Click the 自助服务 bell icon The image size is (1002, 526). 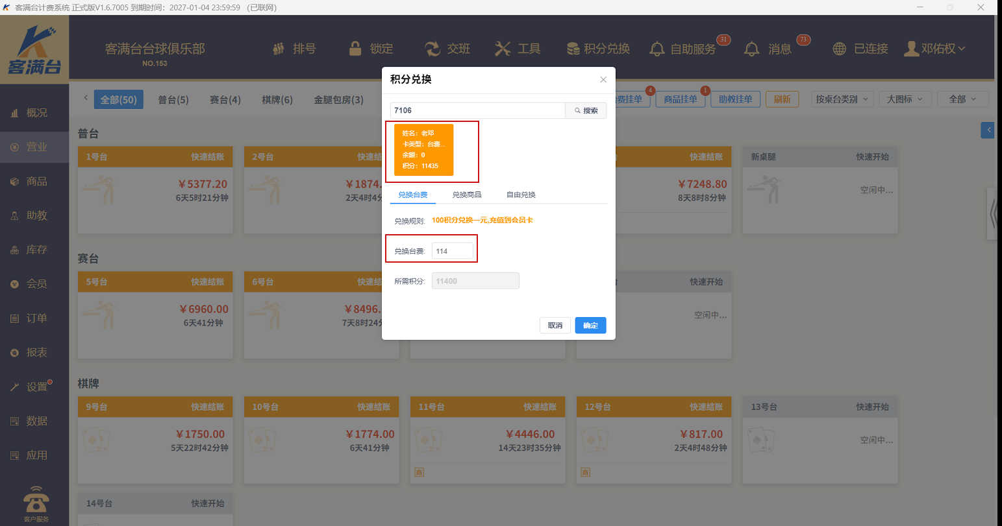tap(657, 49)
